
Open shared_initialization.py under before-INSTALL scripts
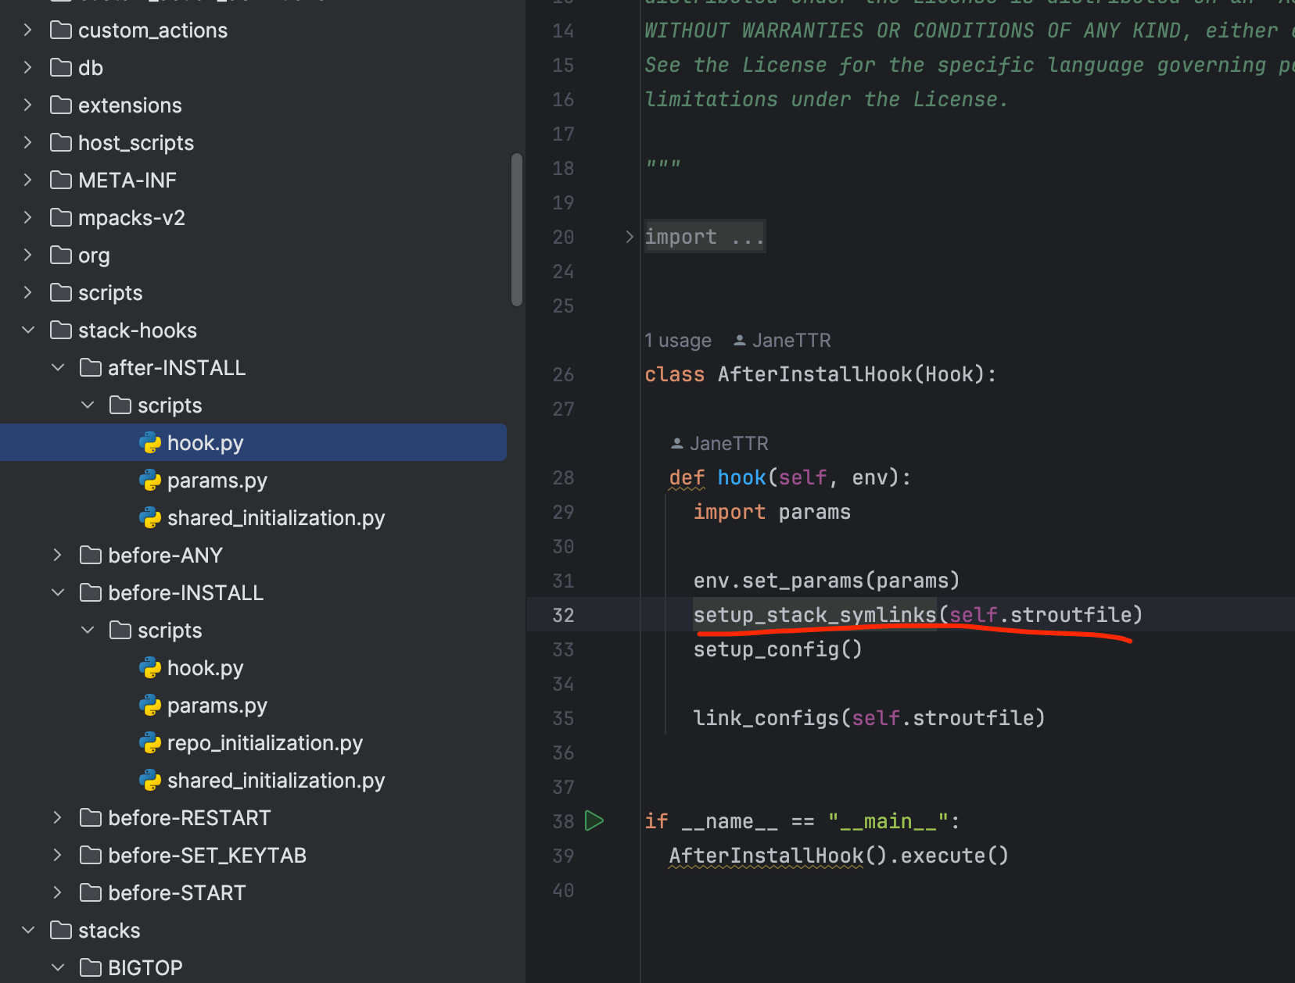pos(275,781)
